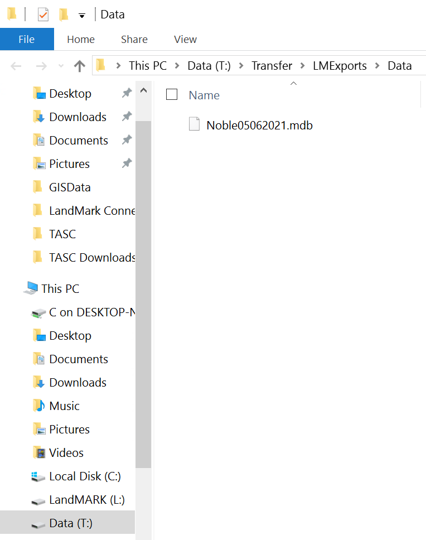Open the Share ribbon tab
Image resolution: width=426 pixels, height=540 pixels.
134,39
